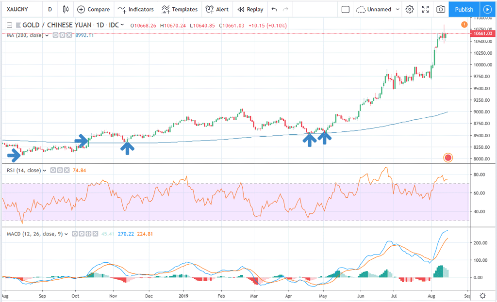
Task: Enter fullscreen mode
Action: tap(425, 9)
